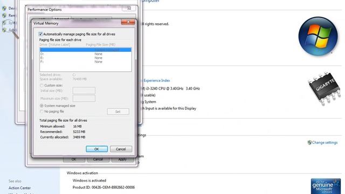Screen dimensions: 345x194
Task: Click the Device Manager shield icon in sidebar
Action: click(x=4, y=9)
